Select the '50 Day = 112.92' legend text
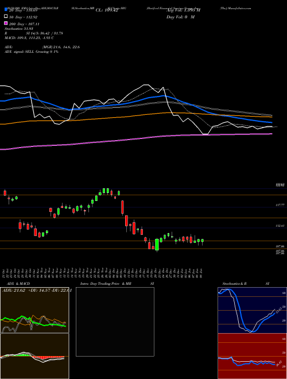The width and height of the screenshot is (287, 379). [23, 17]
